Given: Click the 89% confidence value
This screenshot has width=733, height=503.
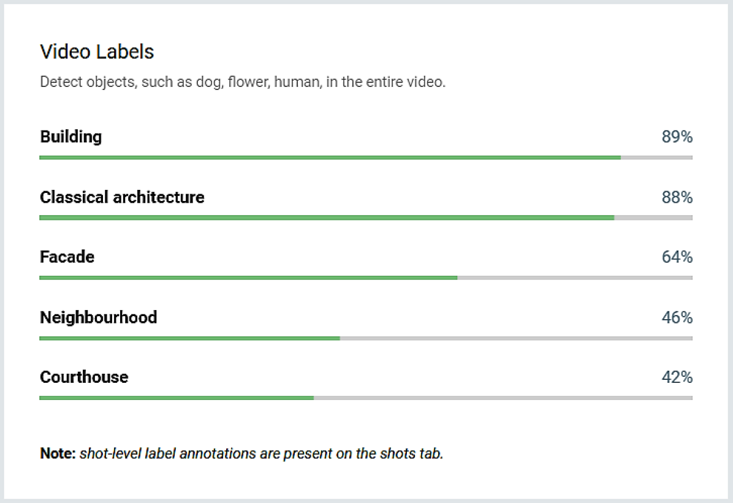Looking at the screenshot, I should click(x=677, y=137).
